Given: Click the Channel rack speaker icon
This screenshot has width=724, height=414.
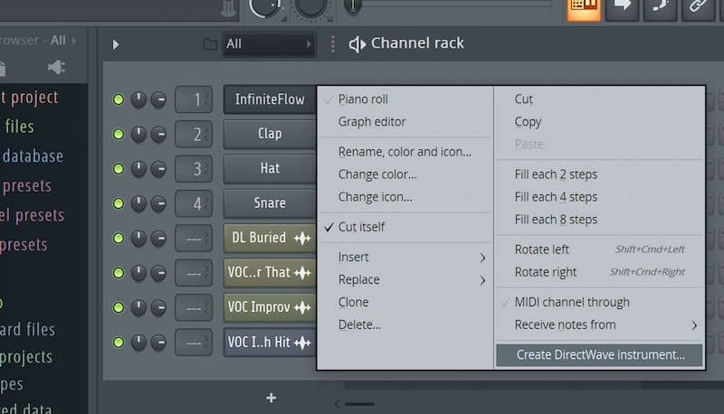Looking at the screenshot, I should point(357,44).
